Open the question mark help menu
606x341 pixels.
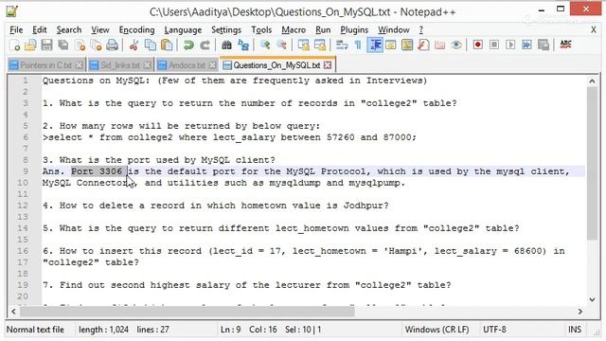[x=420, y=29]
